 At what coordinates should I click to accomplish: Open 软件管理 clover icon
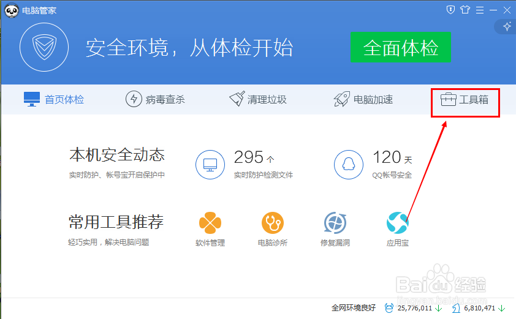210,223
